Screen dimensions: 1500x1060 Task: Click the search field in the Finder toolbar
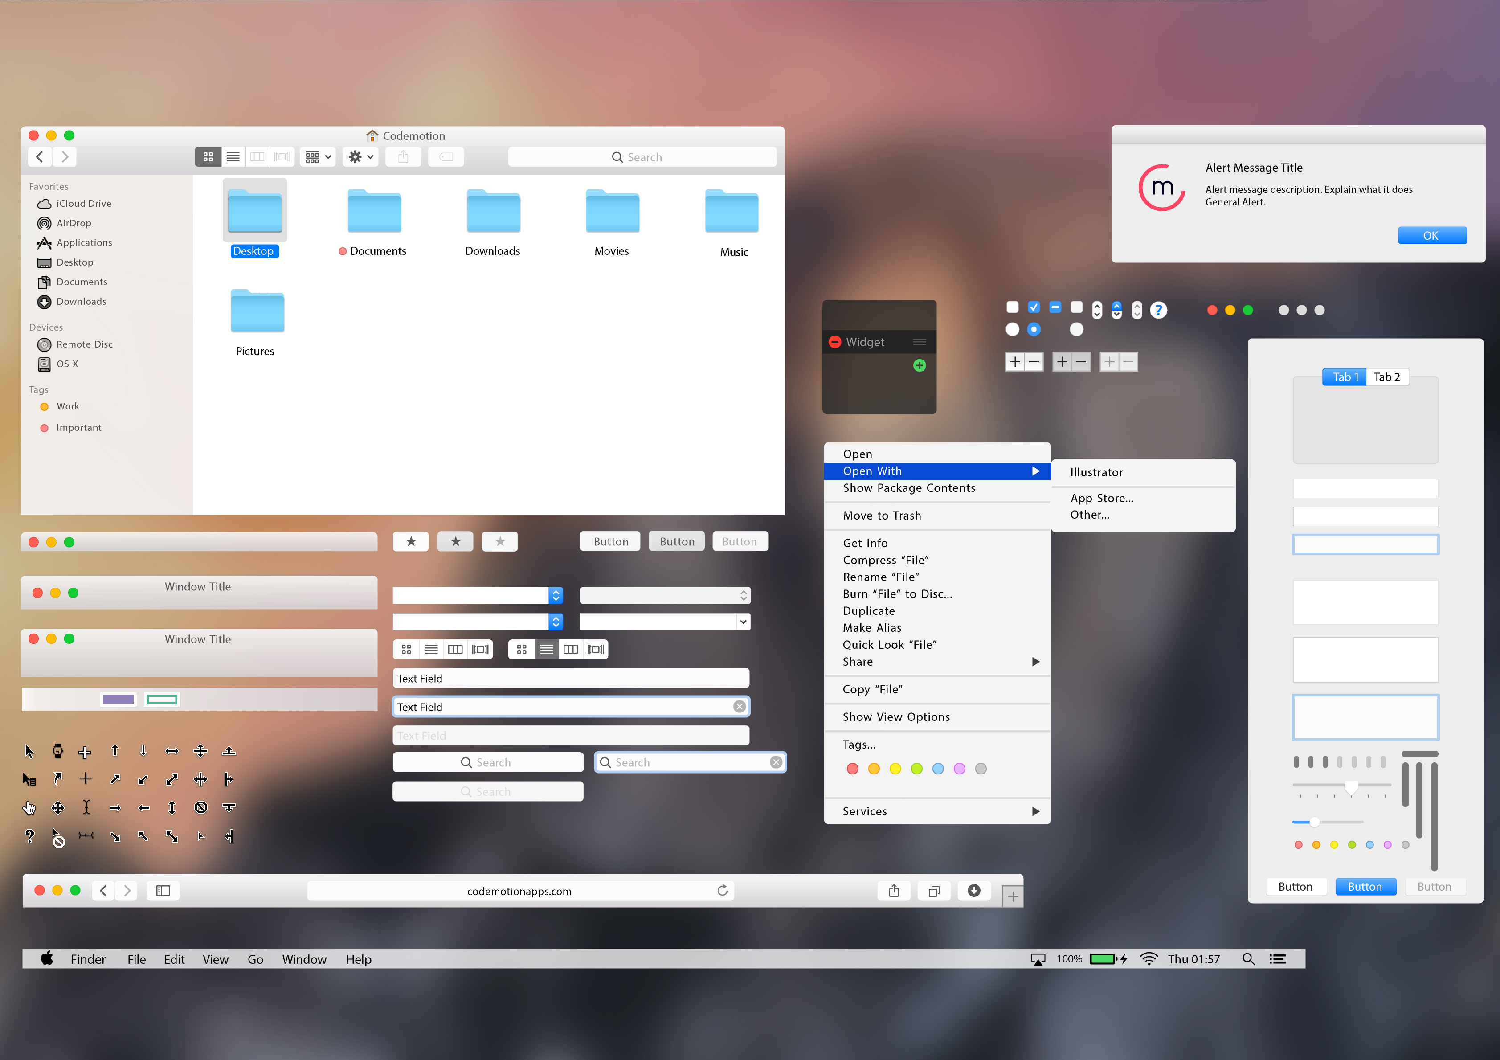642,157
